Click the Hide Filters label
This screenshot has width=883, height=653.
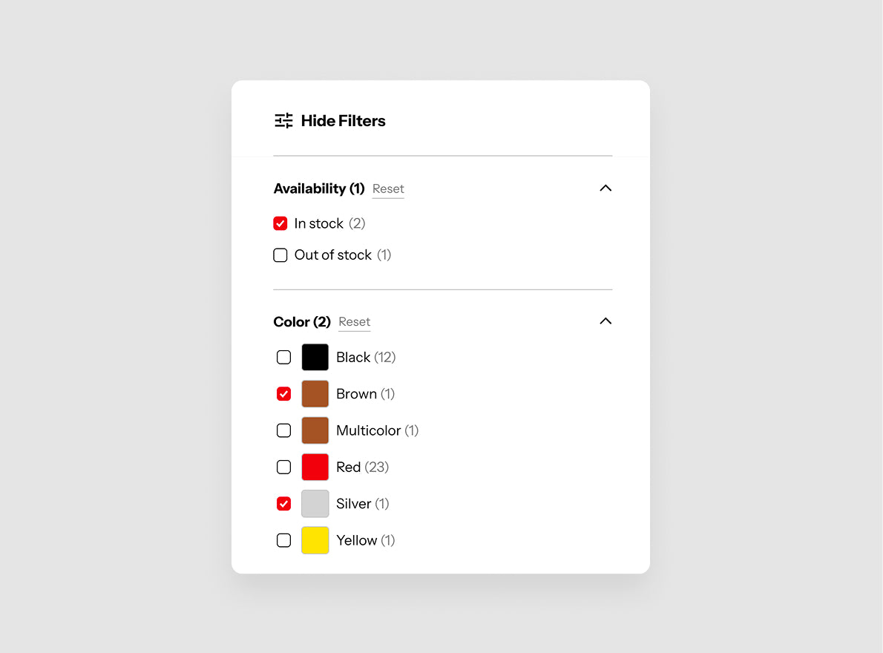[343, 121]
